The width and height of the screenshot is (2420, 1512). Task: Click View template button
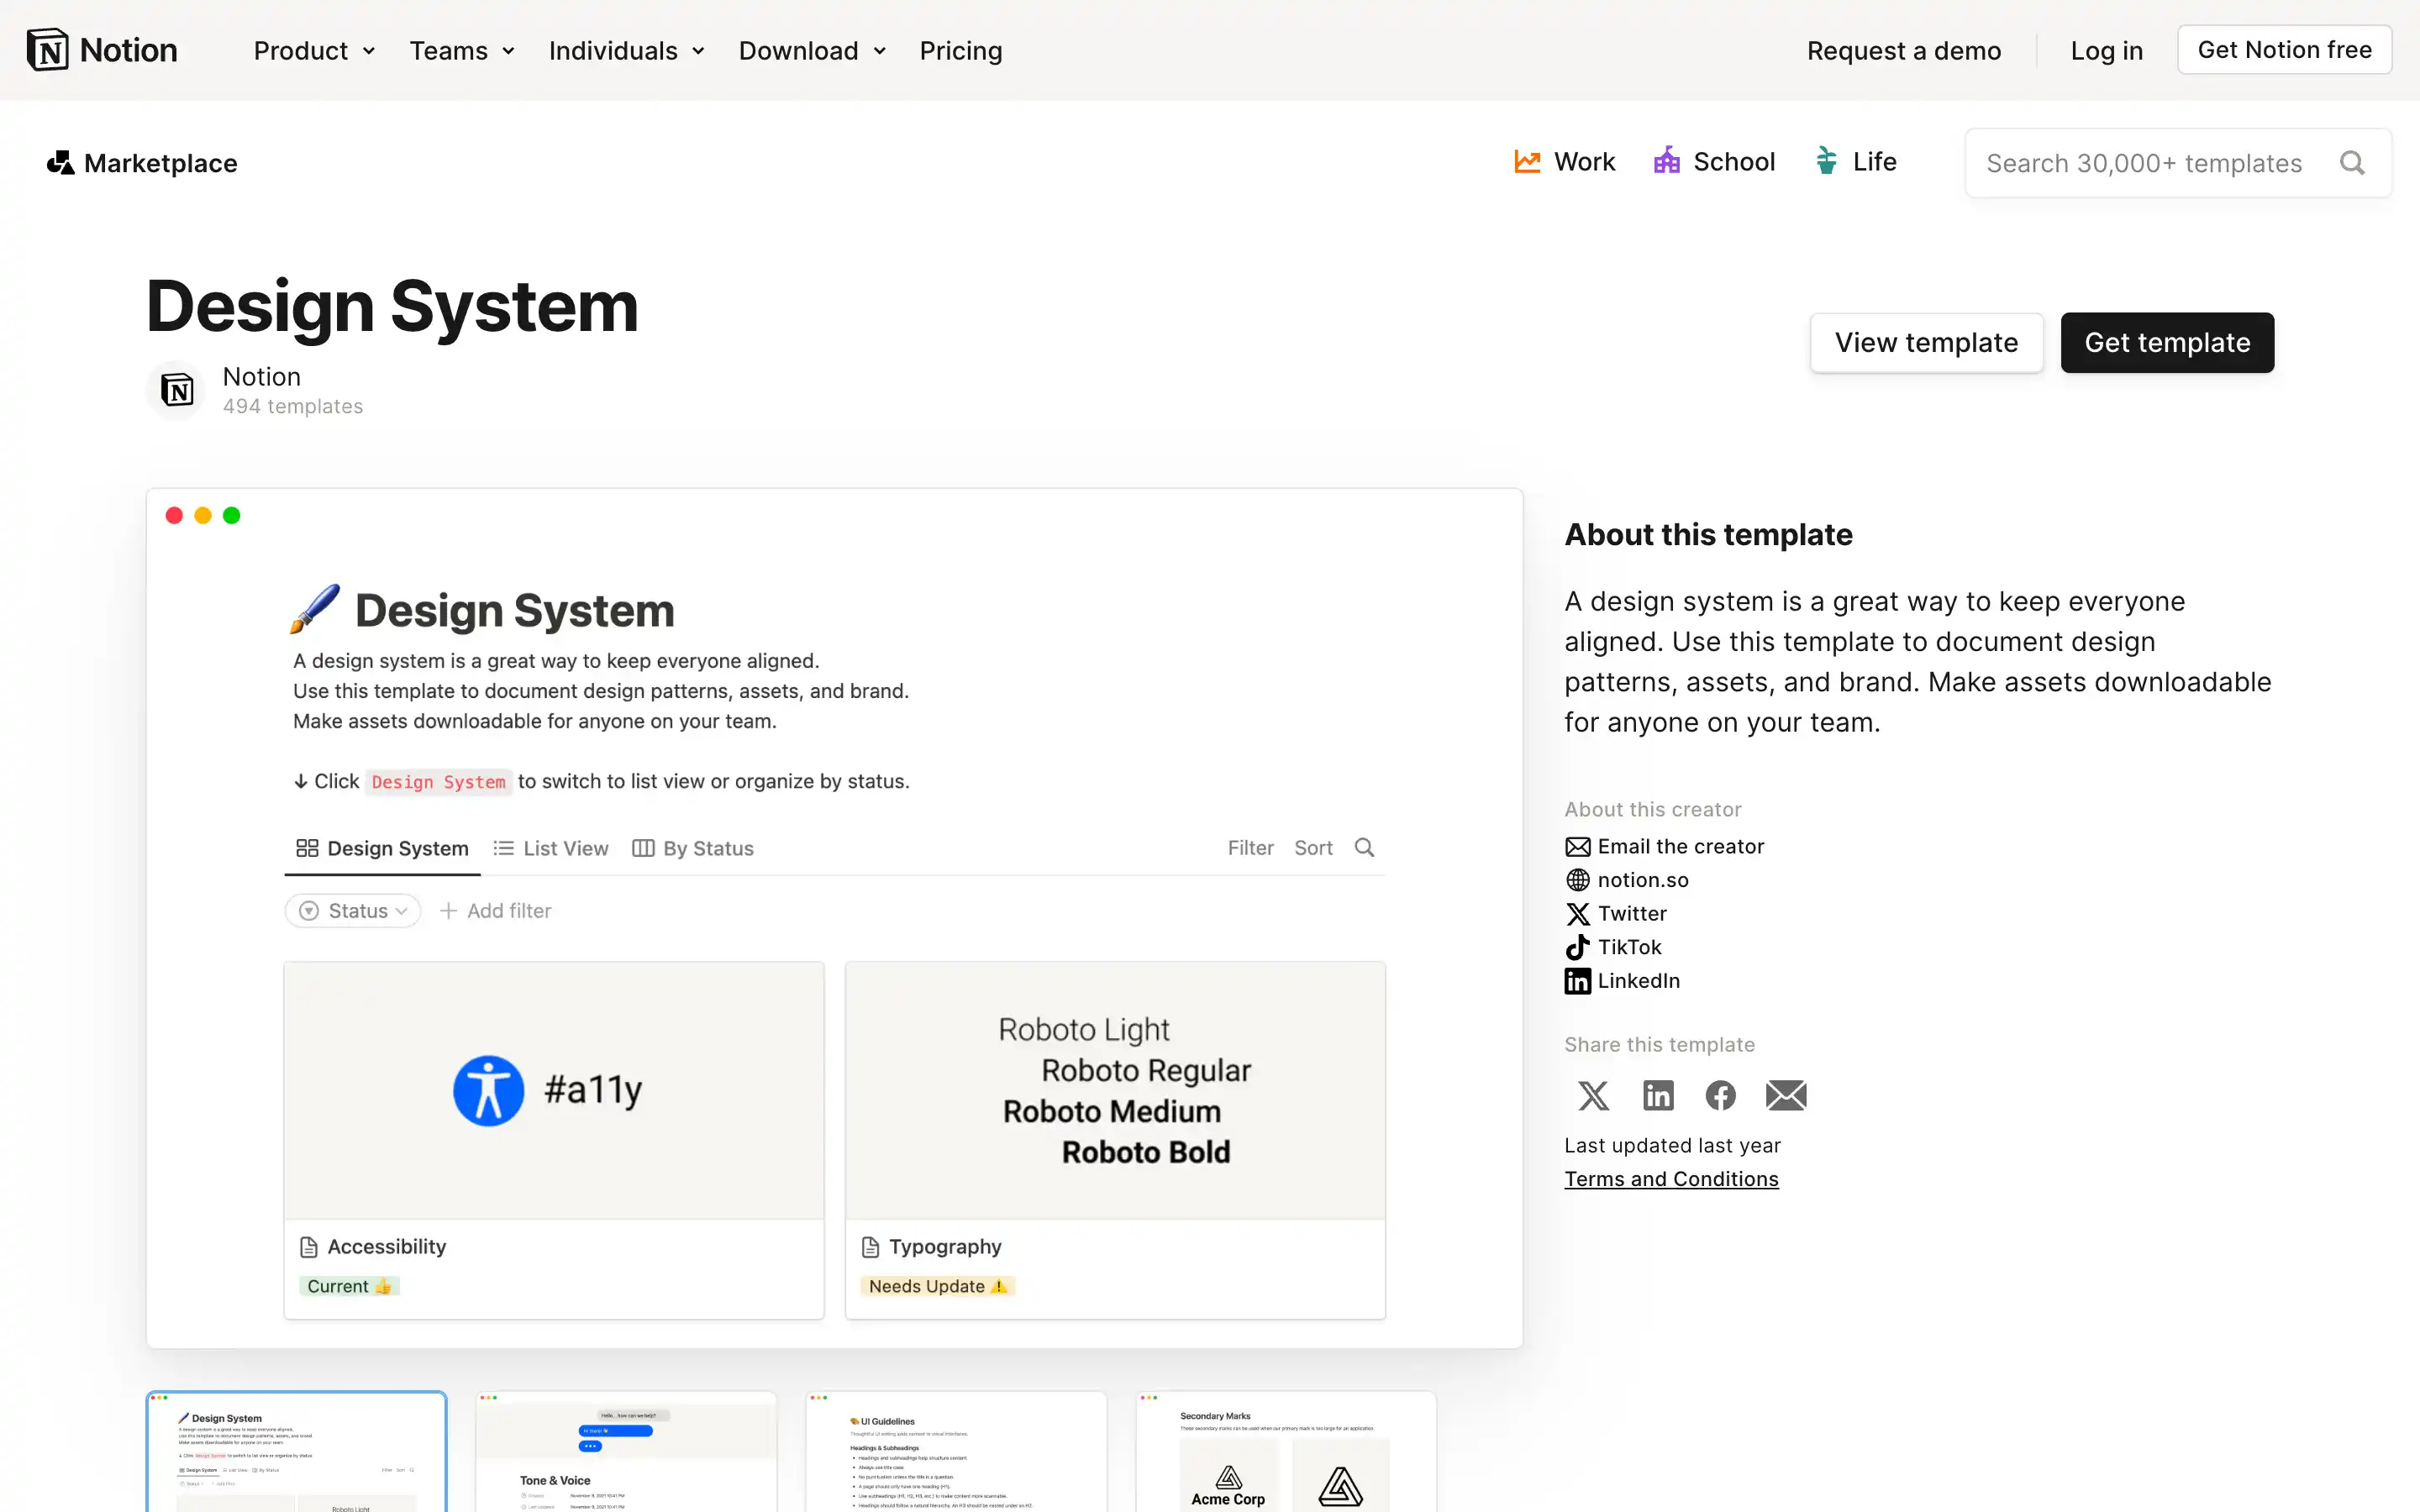click(1926, 343)
